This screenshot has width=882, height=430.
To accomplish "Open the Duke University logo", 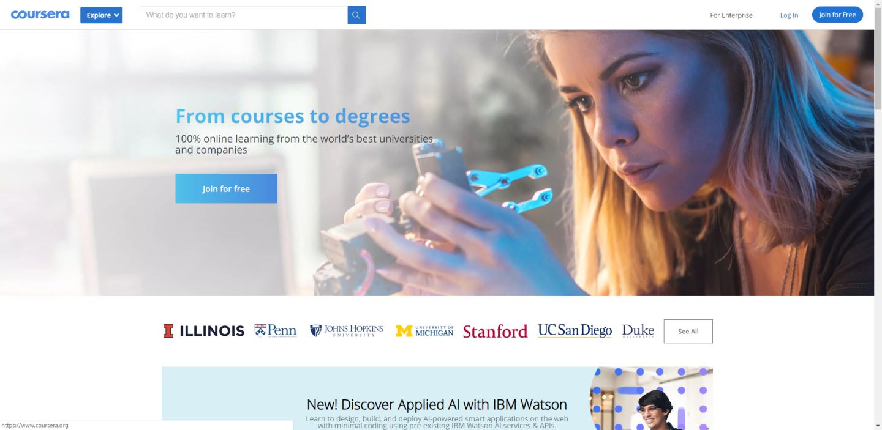I will tap(638, 331).
